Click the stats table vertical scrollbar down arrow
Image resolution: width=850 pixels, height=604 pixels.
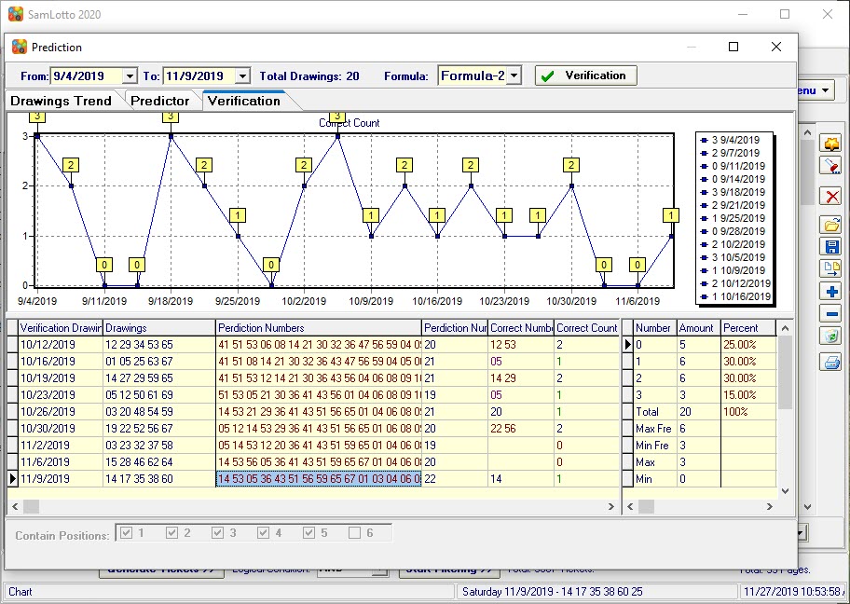(785, 491)
